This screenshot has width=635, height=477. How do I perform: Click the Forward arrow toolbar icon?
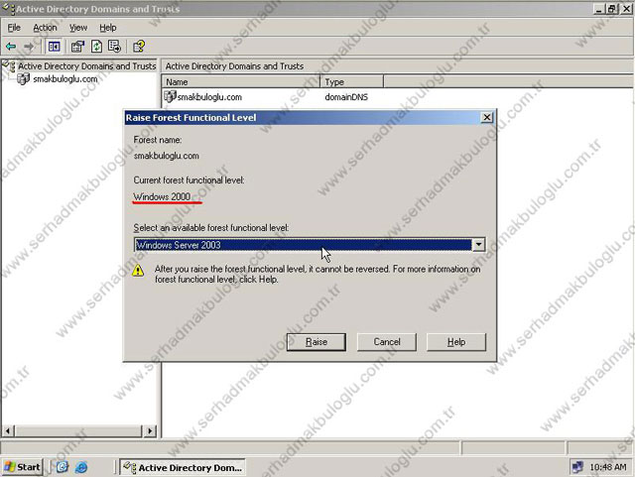[29, 47]
